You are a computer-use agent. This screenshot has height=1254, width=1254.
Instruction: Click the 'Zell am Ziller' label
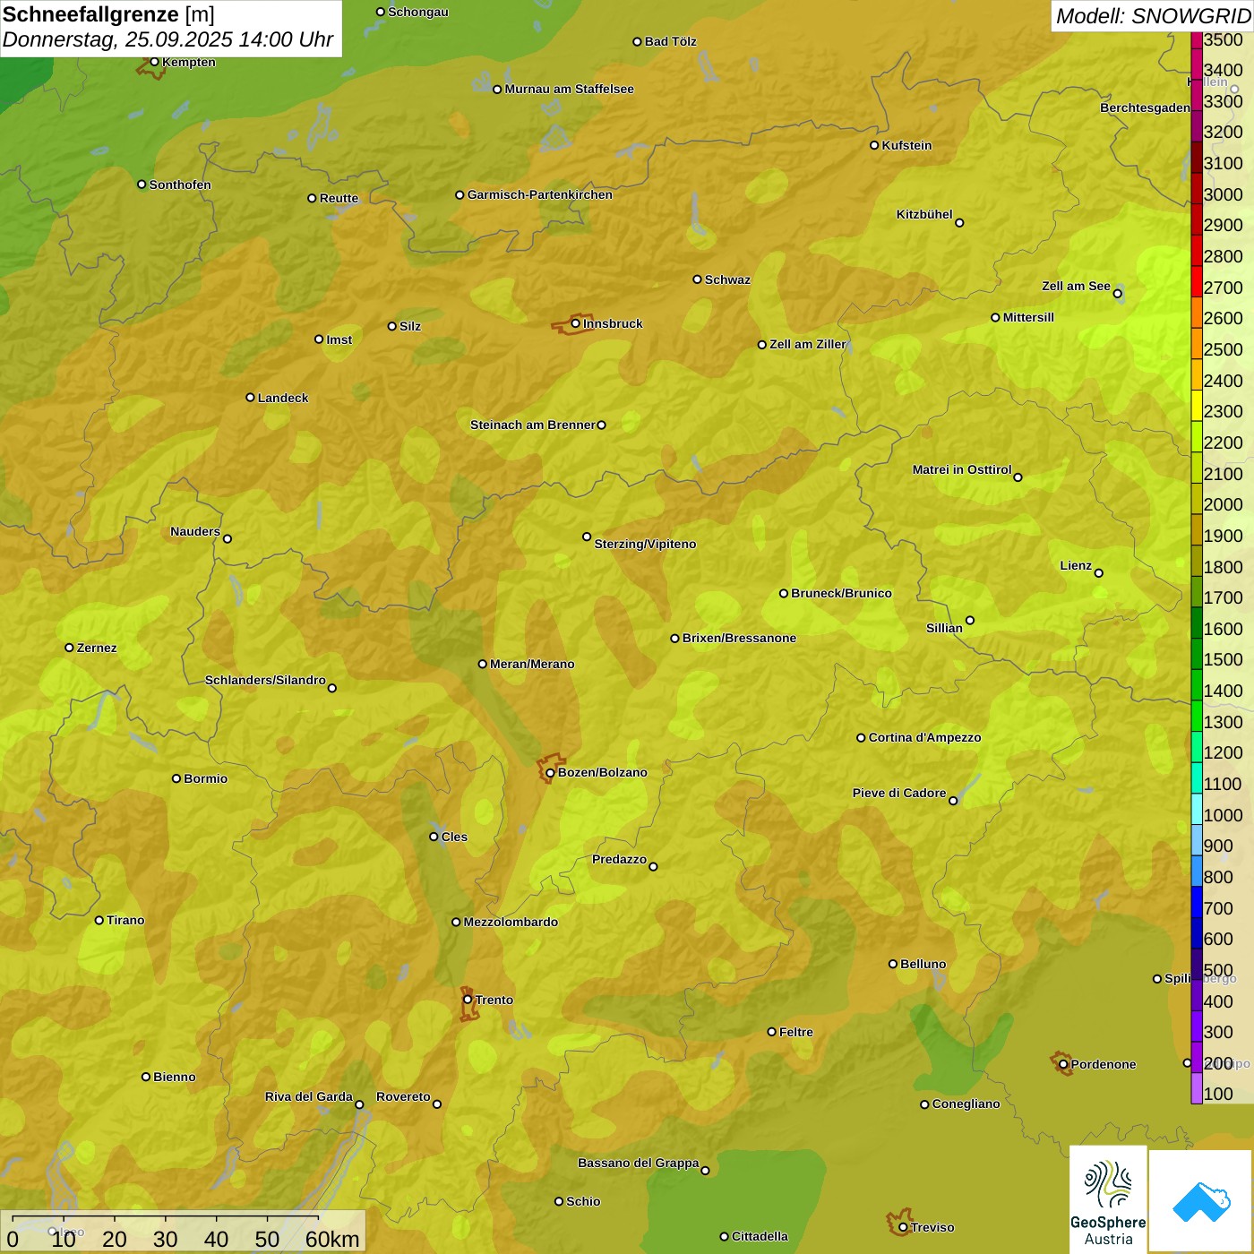[x=808, y=344]
